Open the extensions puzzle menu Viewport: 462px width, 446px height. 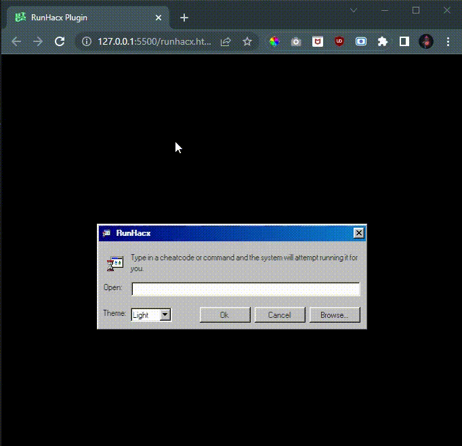[383, 41]
